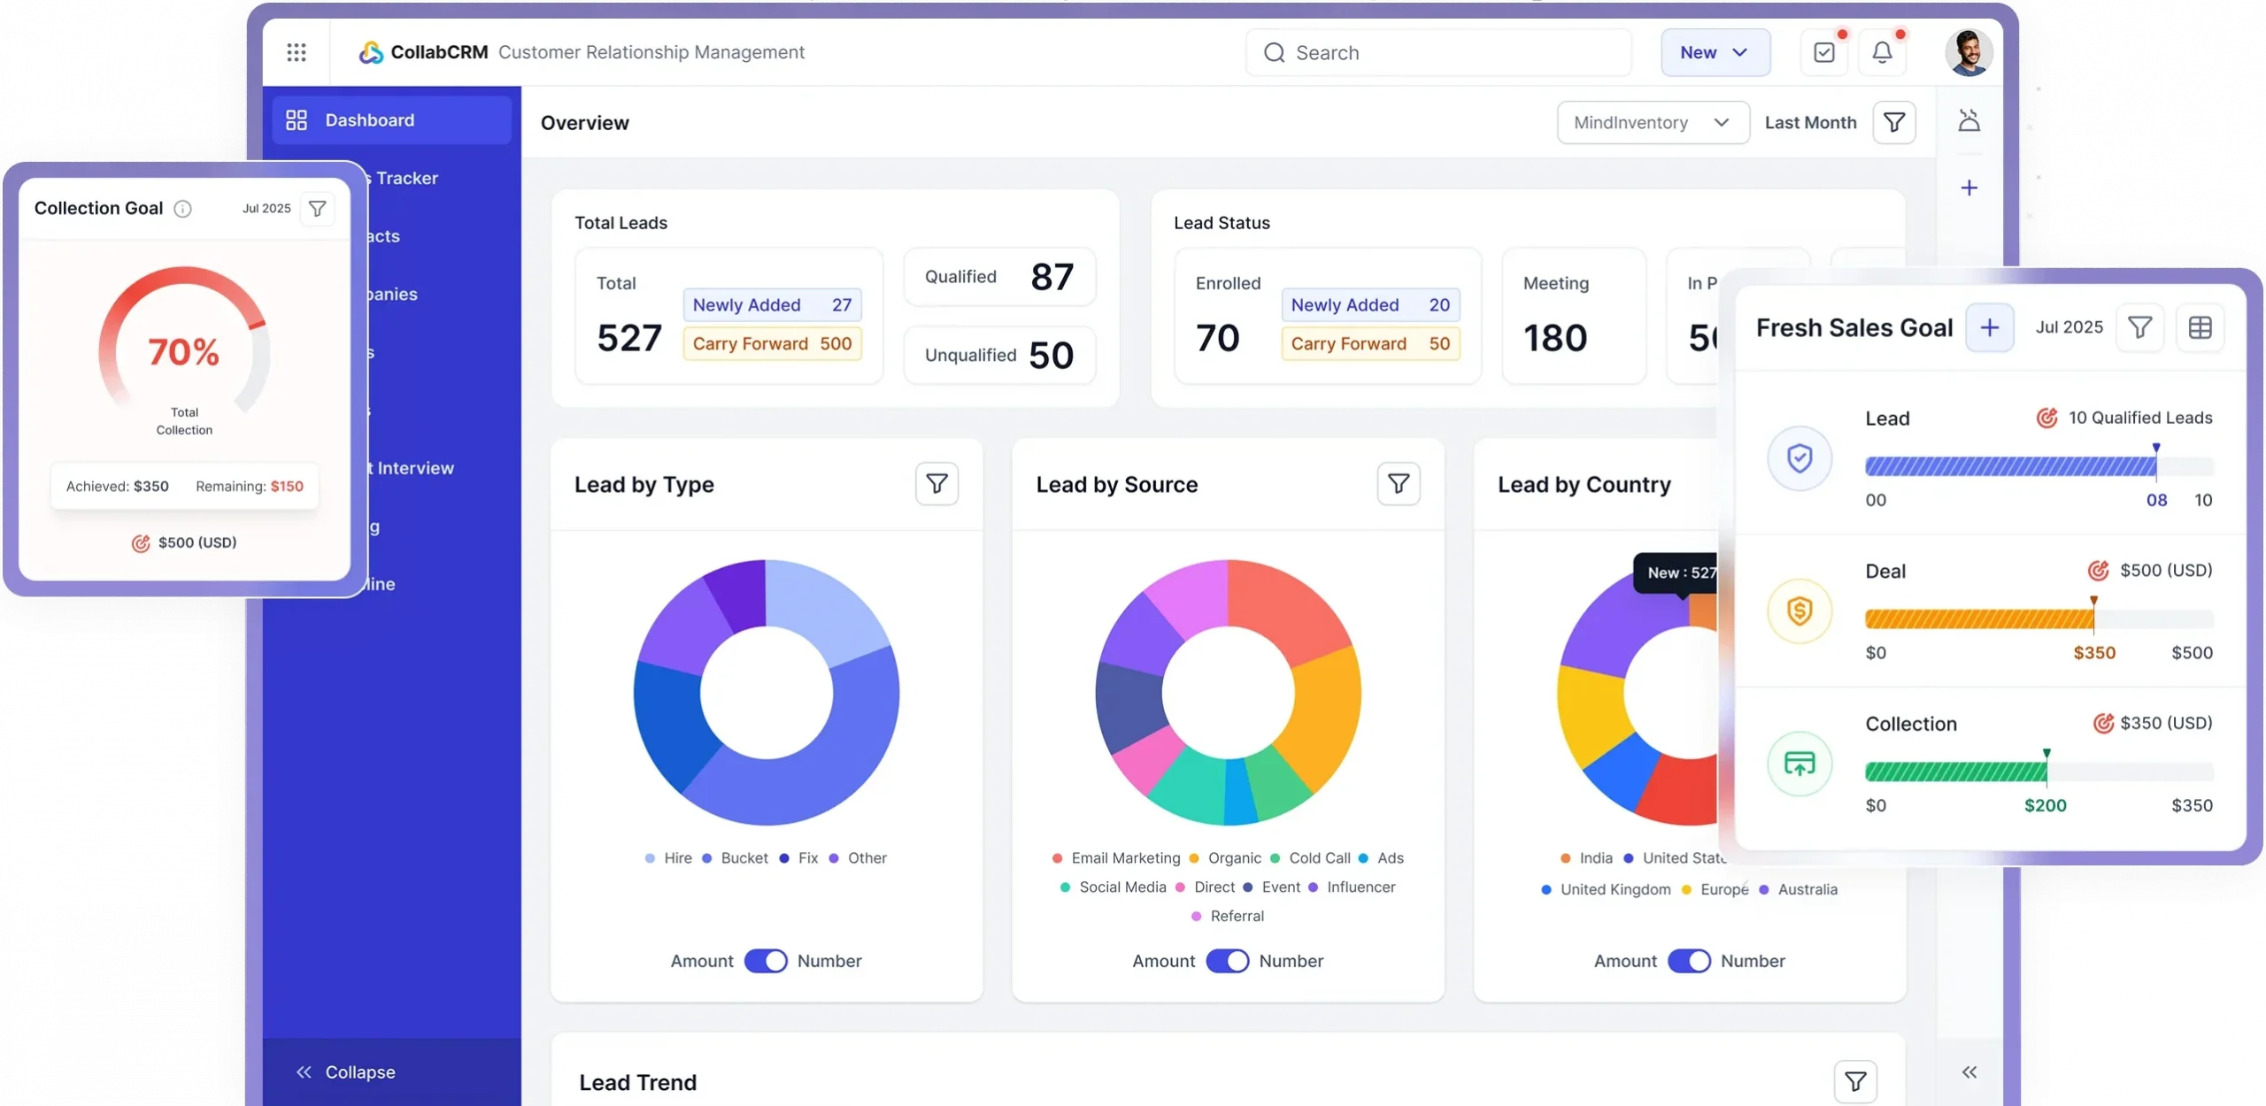Toggle Amount/Number switch under Lead by Country
2266x1106 pixels.
(1689, 961)
